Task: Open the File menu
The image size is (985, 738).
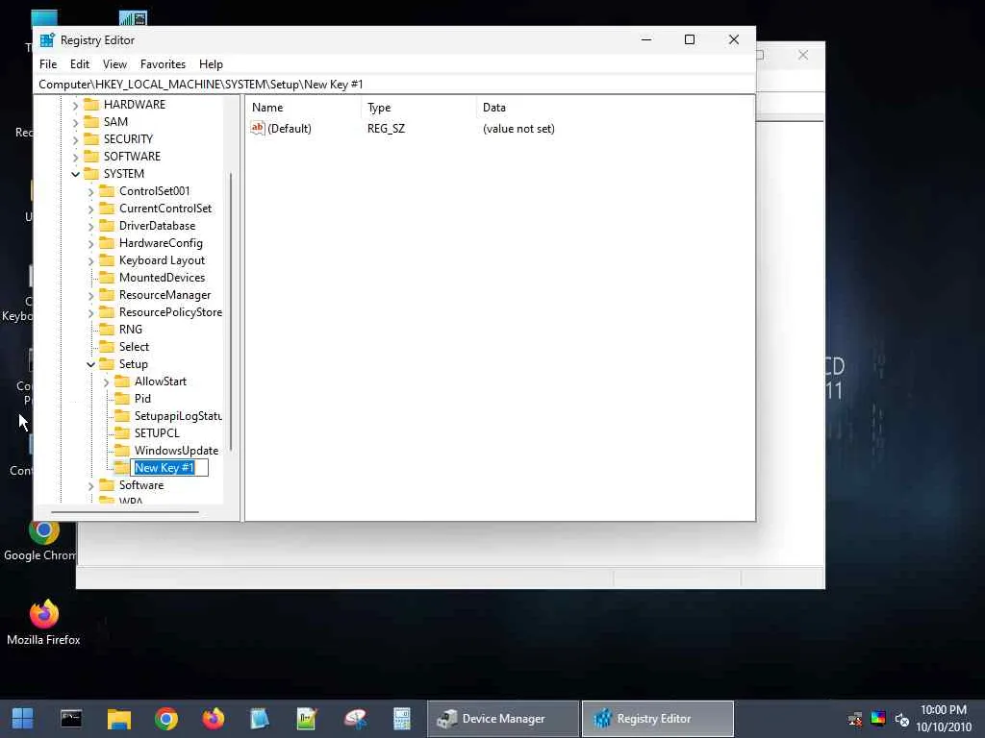Action: pyautogui.click(x=48, y=64)
